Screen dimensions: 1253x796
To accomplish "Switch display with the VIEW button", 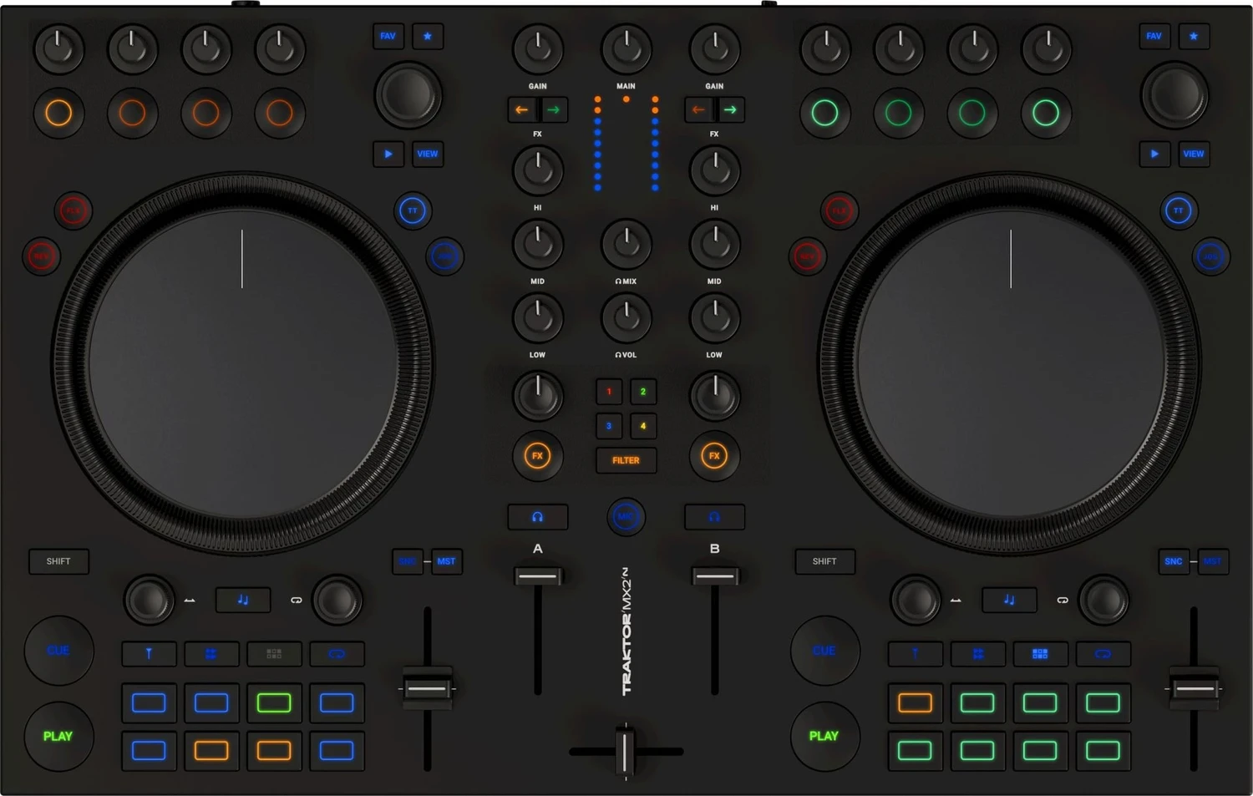I will pos(428,154).
